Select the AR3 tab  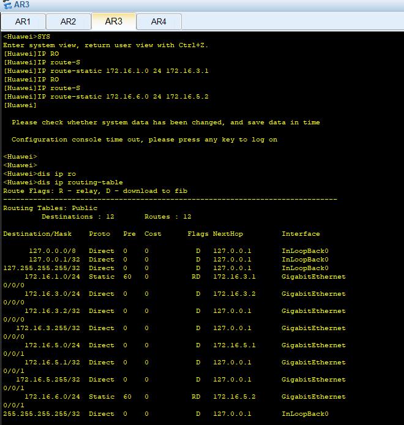point(113,21)
